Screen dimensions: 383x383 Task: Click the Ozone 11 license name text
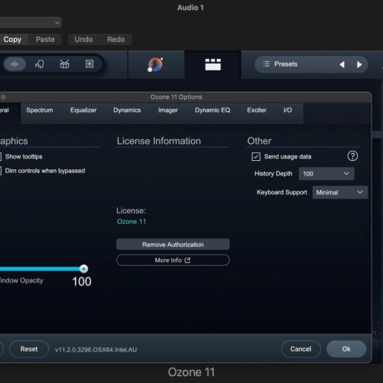132,221
